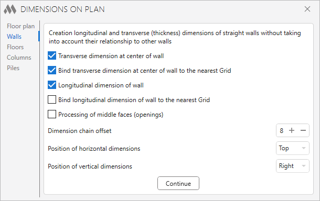This screenshot has height=201, width=320.
Task: Go to the Columns tab
Action: pos(19,58)
